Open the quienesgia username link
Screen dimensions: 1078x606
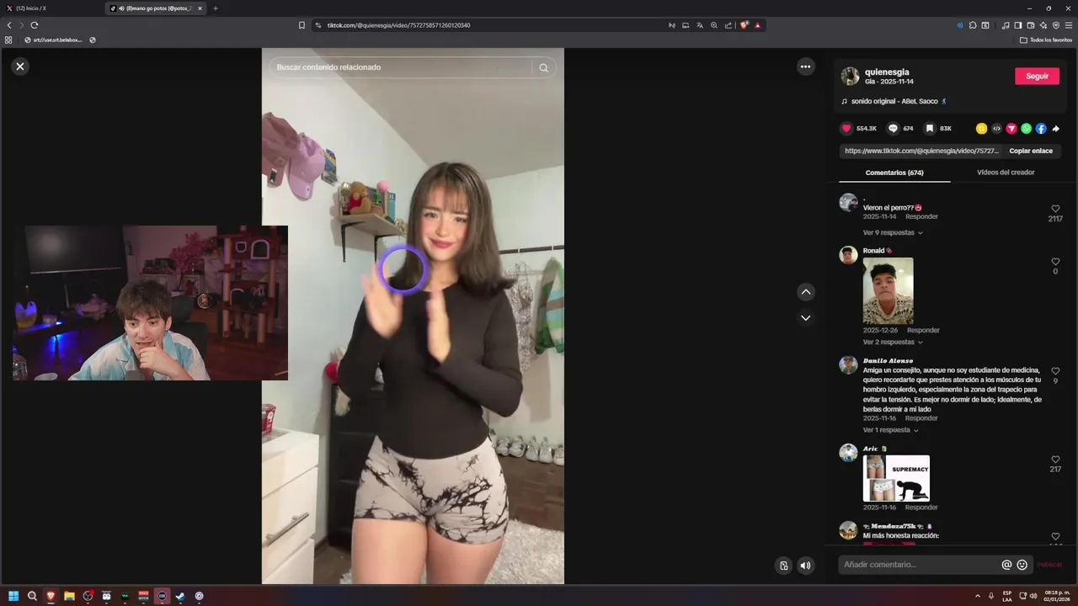pyautogui.click(x=887, y=72)
